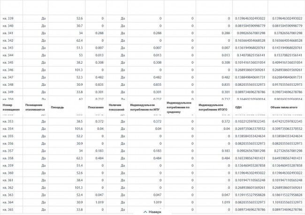Screen dimensions: 305x215
Task: Click area value 62.4 for кв. 342
Action: click(x=80, y=41)
